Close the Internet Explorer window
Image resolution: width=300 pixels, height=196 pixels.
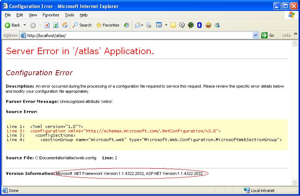[x=294, y=6]
